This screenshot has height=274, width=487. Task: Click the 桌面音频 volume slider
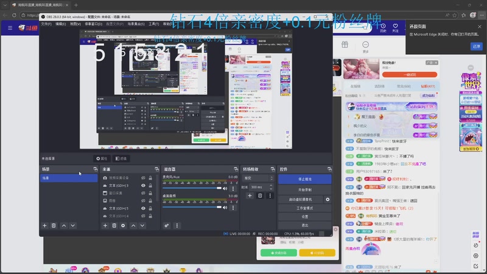coord(192,207)
